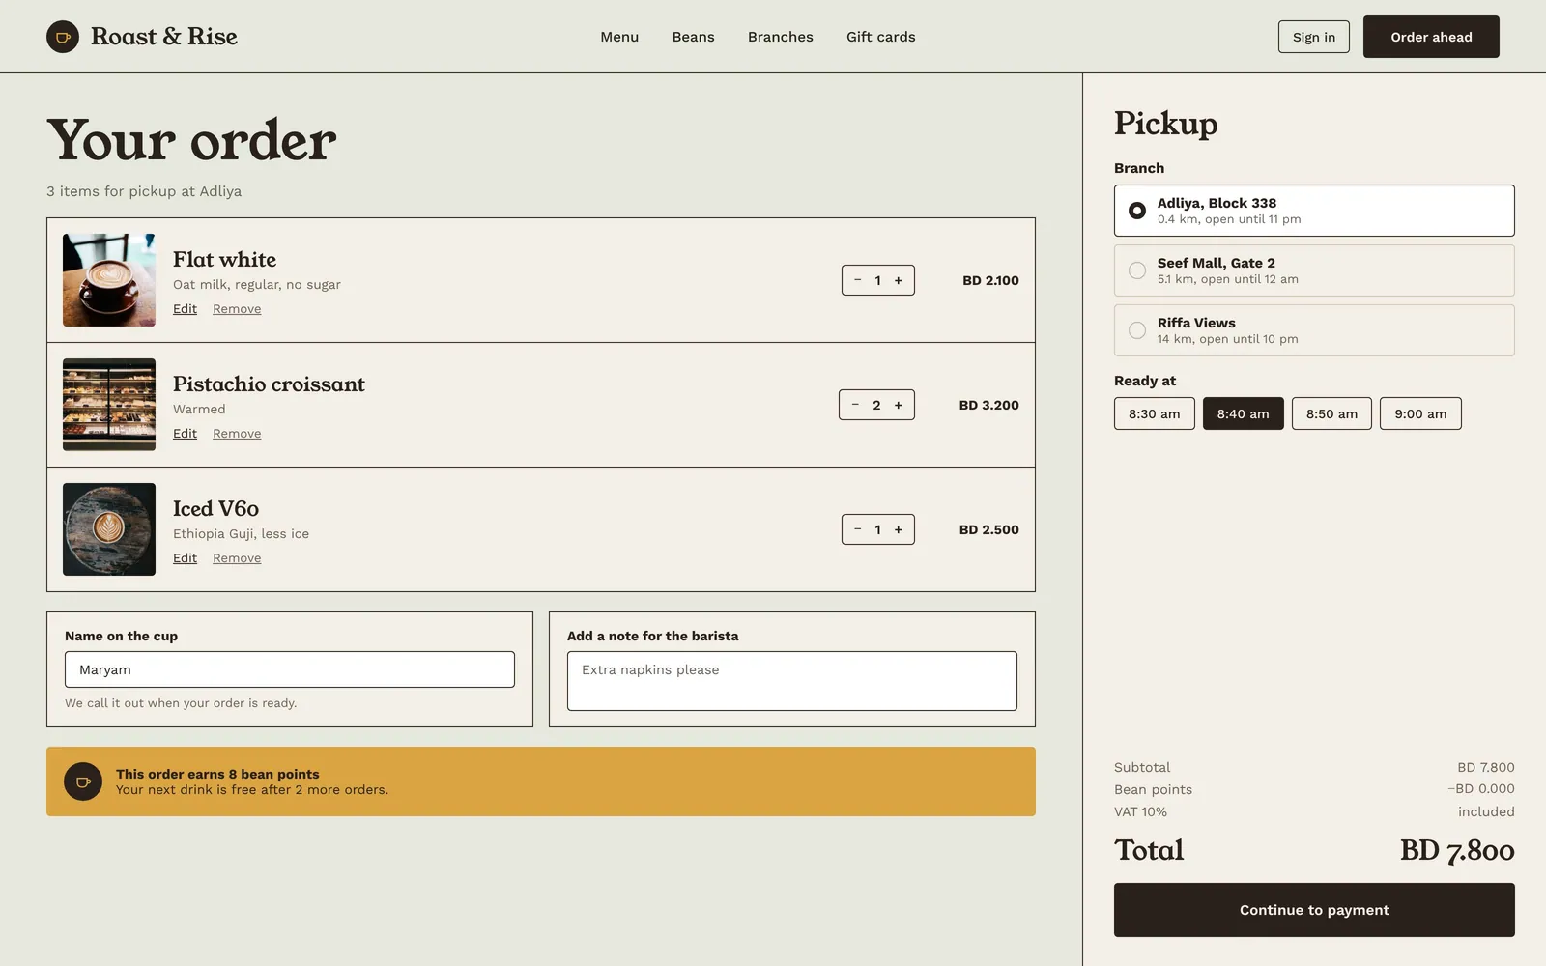Click the barista note text area

click(792, 681)
